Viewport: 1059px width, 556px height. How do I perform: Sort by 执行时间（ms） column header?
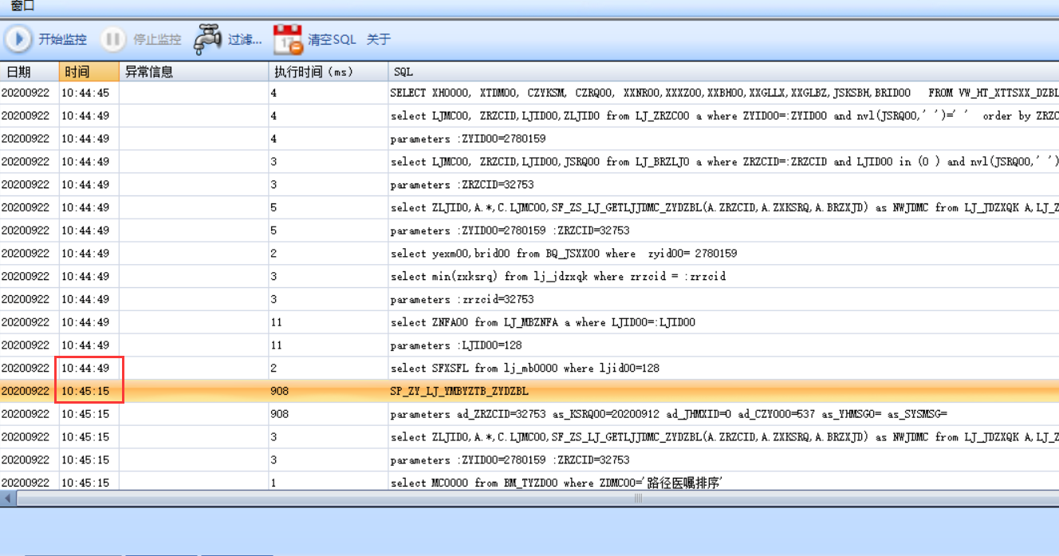pyautogui.click(x=329, y=72)
